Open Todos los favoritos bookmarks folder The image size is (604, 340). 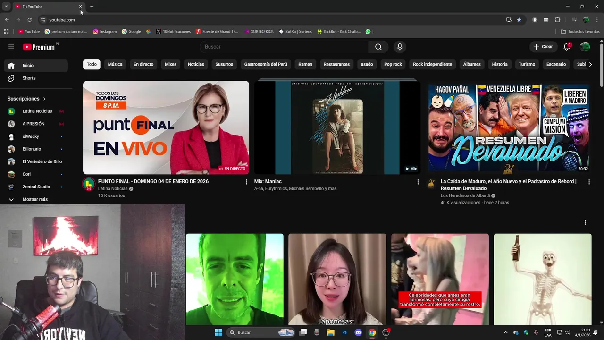580,32
